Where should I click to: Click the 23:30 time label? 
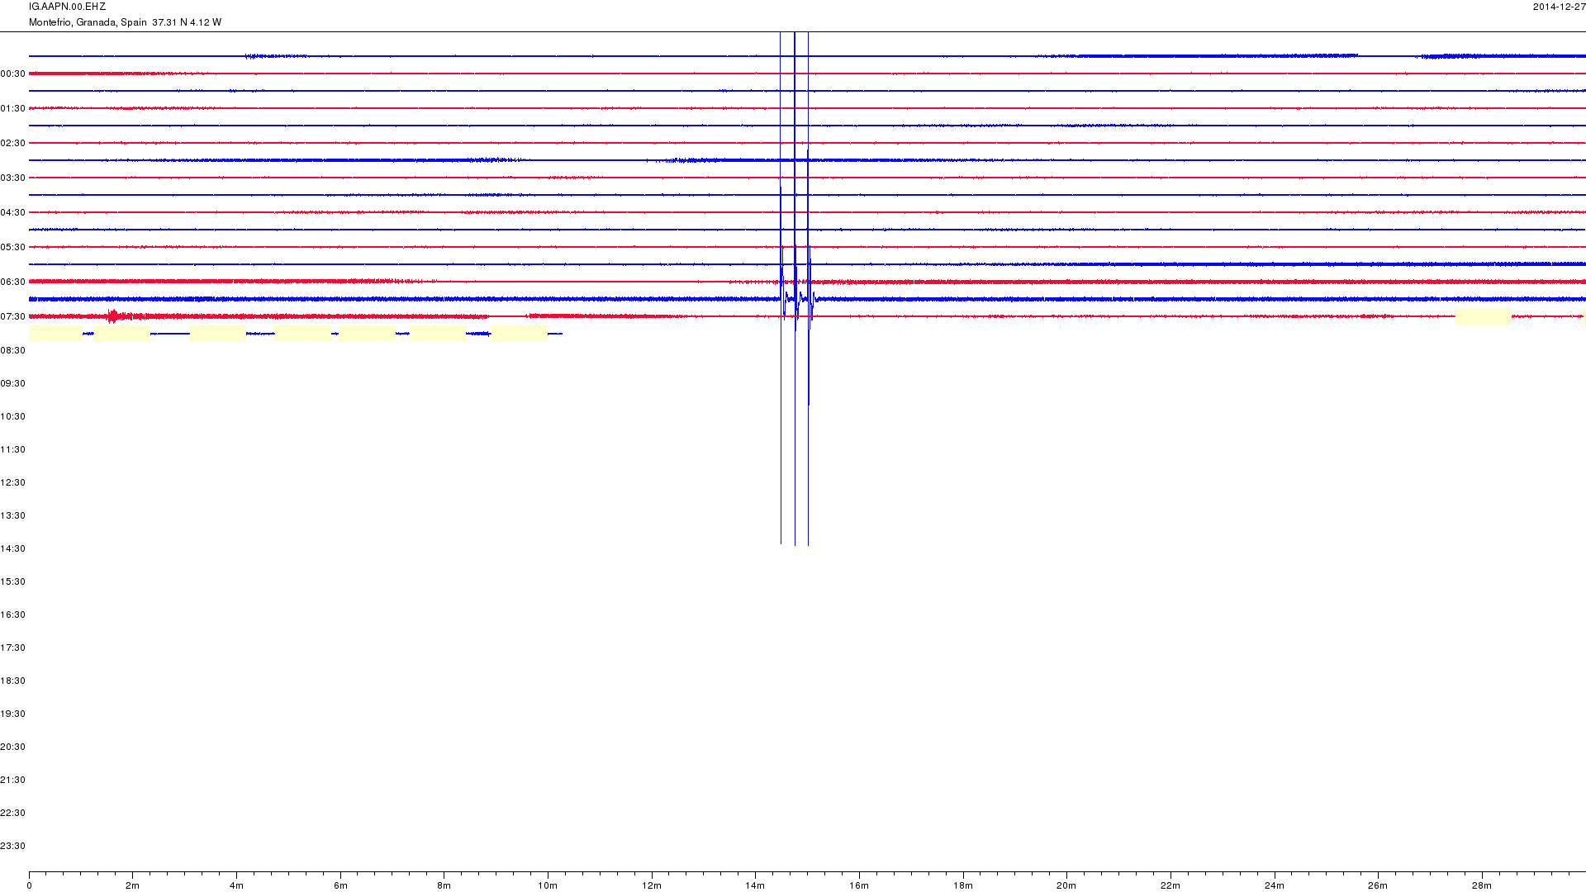pos(12,846)
